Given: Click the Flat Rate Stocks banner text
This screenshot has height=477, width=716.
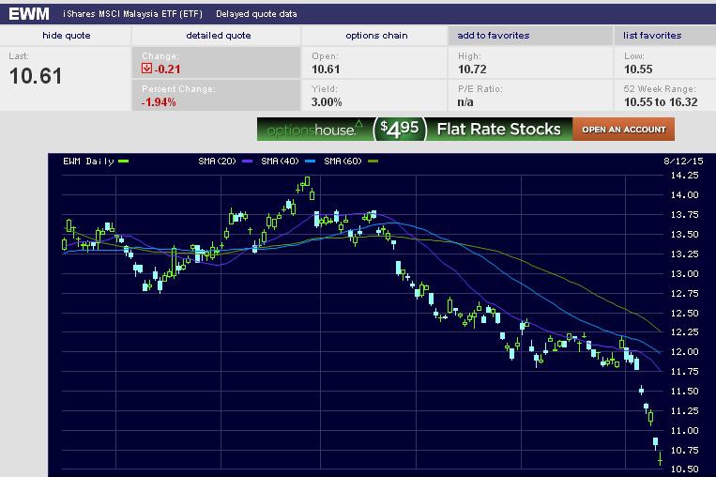Looking at the screenshot, I should [x=498, y=130].
